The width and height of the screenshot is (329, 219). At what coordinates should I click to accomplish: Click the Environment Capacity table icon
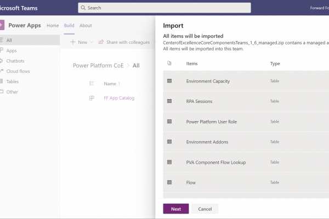point(169,81)
